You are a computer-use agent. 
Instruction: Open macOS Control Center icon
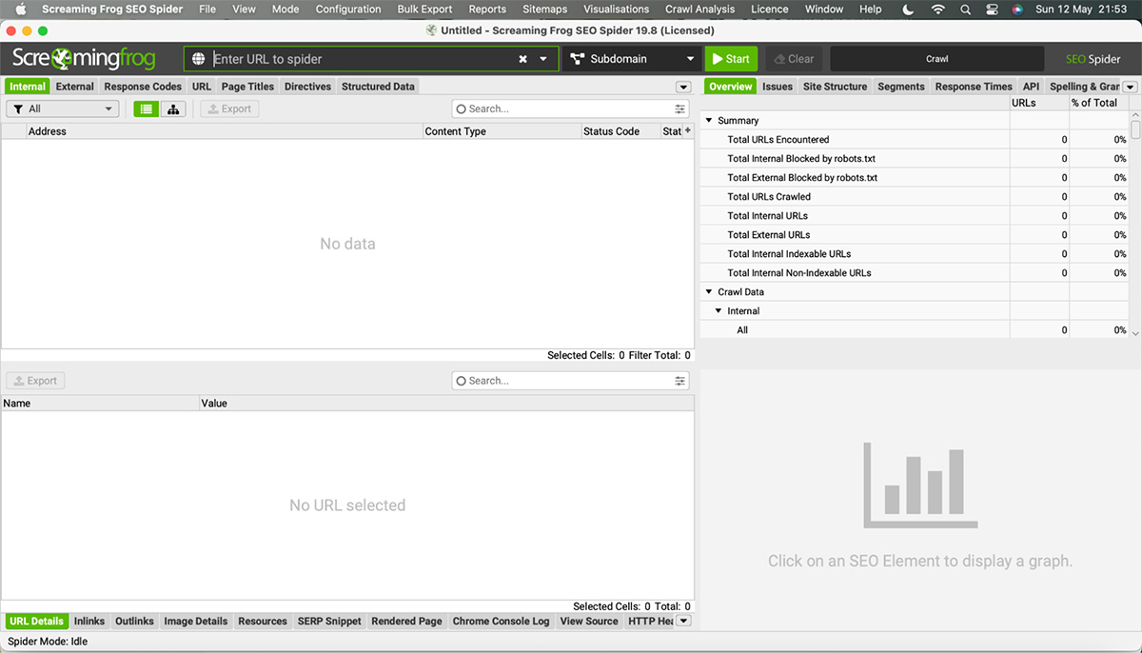pyautogui.click(x=992, y=10)
